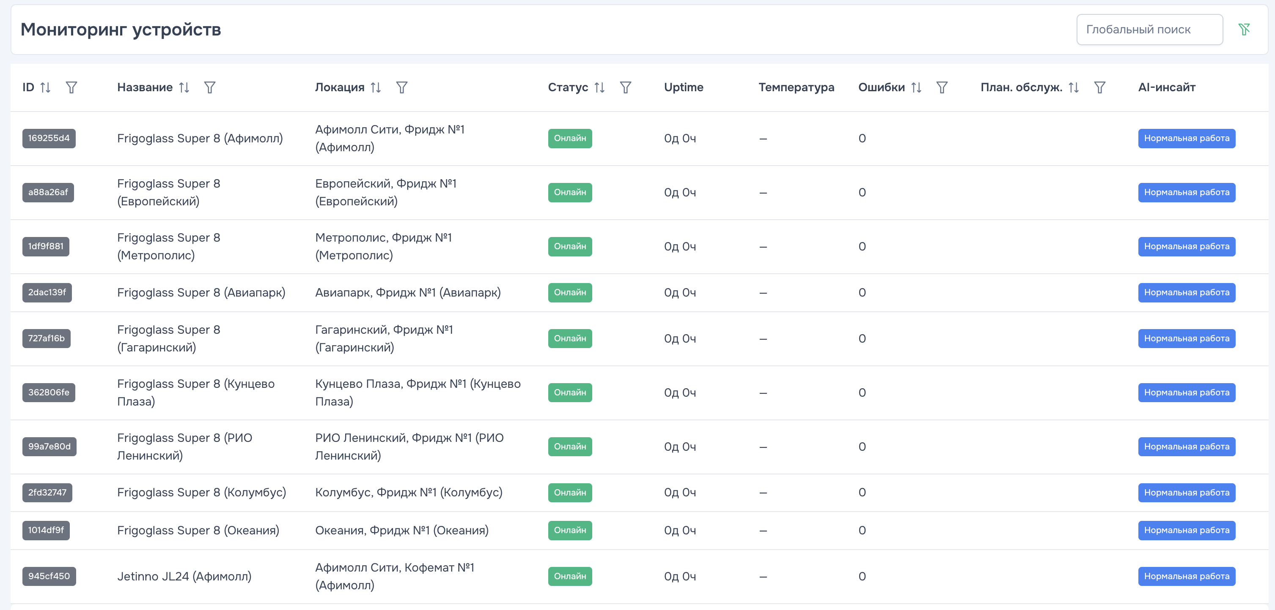Image resolution: width=1275 pixels, height=610 pixels.
Task: Click the 169255d4 device ID badge
Action: 49,139
